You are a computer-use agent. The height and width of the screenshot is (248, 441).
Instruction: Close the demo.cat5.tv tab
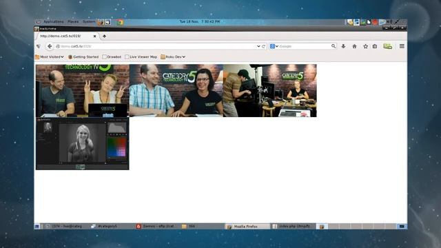95,36
